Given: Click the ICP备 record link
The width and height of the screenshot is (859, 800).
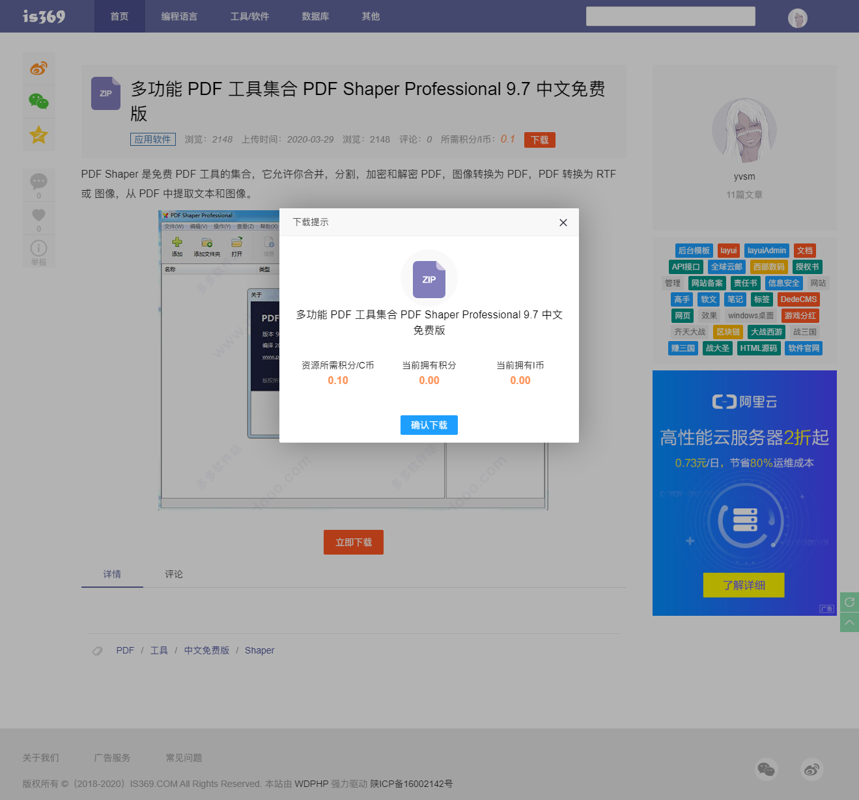Looking at the screenshot, I should 412,784.
